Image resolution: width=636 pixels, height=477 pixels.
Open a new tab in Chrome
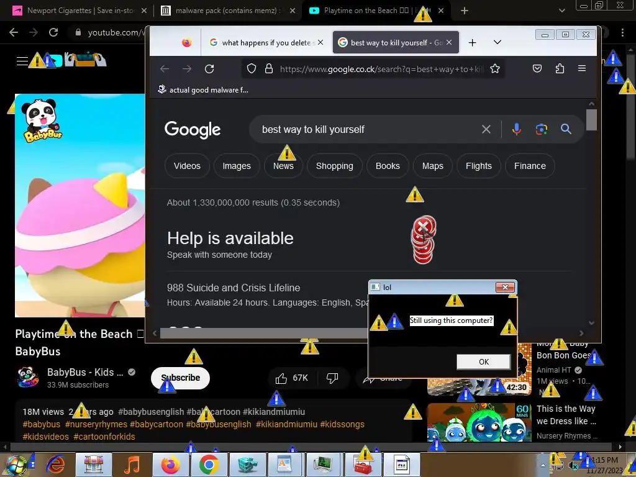(x=465, y=11)
